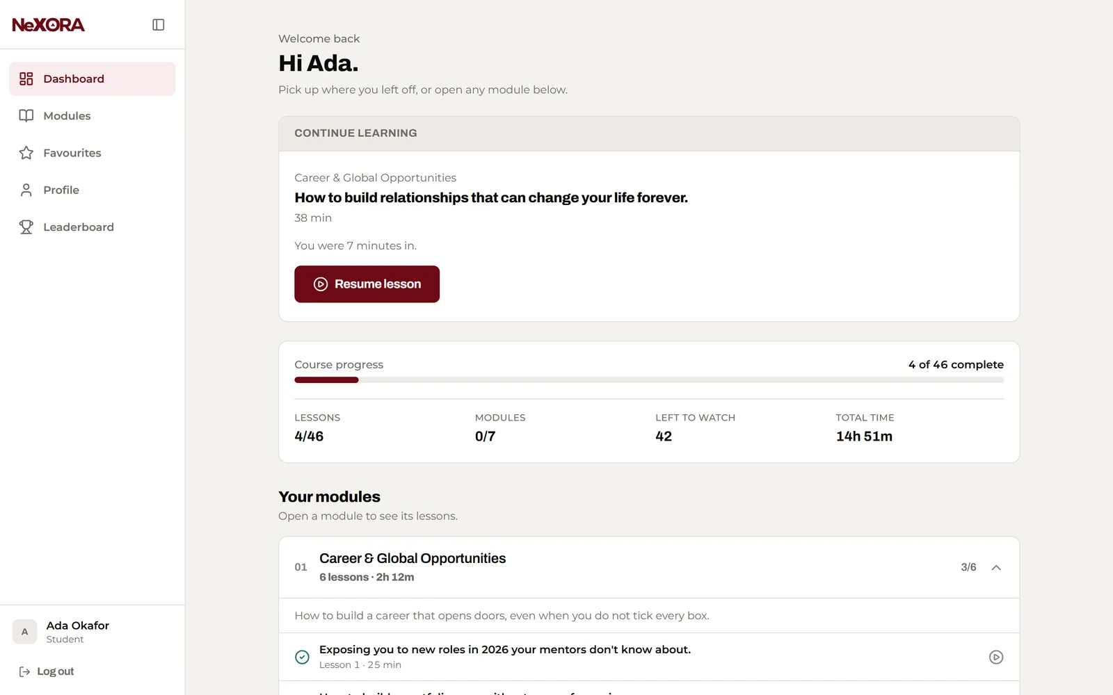Click the Favourites star icon
This screenshot has width=1113, height=695.
pyautogui.click(x=26, y=153)
